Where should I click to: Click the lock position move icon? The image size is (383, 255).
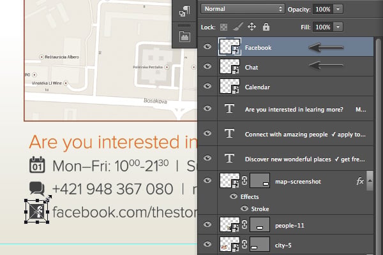point(252,27)
